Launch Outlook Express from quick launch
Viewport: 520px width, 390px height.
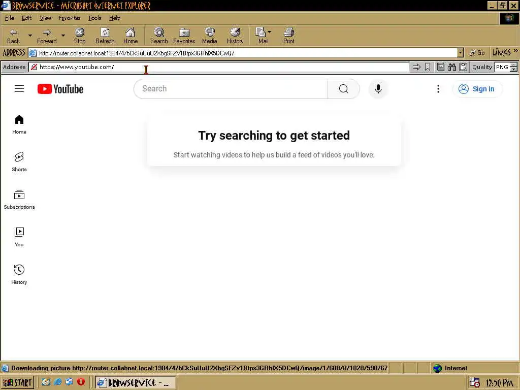coord(69,382)
